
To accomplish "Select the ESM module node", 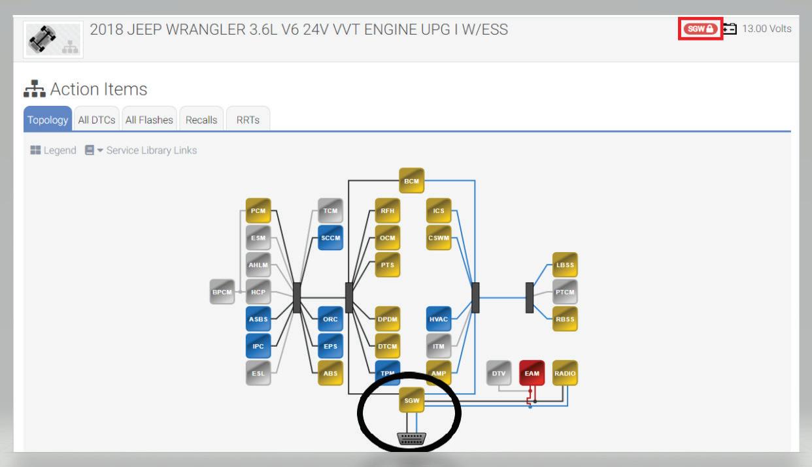I will click(x=258, y=238).
